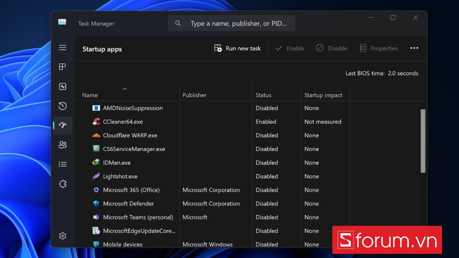The image size is (459, 258).
Task: Open the Services page icon
Action: pyautogui.click(x=63, y=184)
